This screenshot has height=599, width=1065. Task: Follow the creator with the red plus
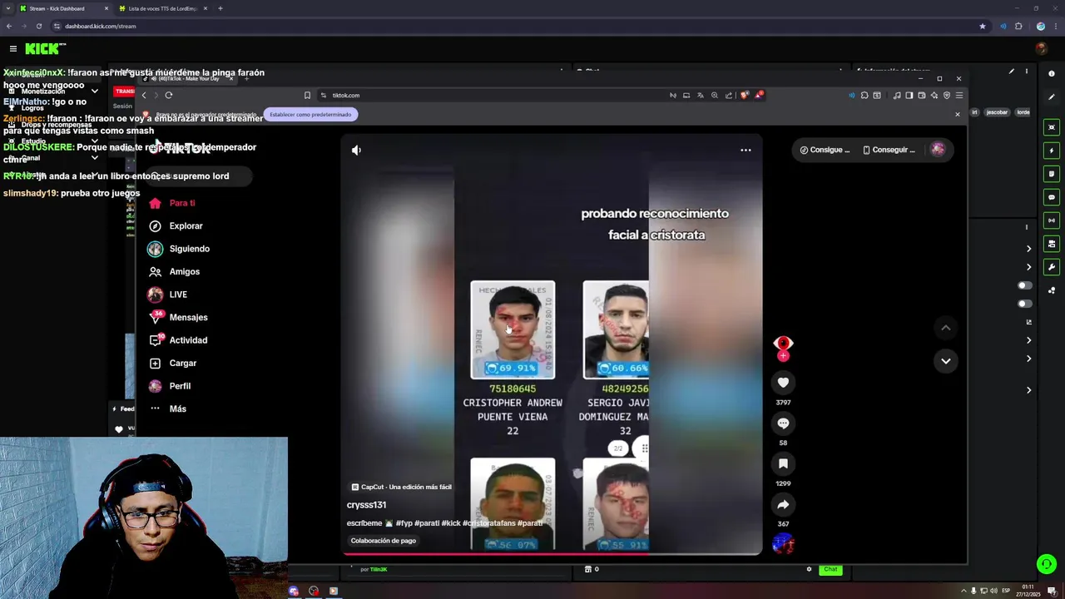tap(783, 356)
